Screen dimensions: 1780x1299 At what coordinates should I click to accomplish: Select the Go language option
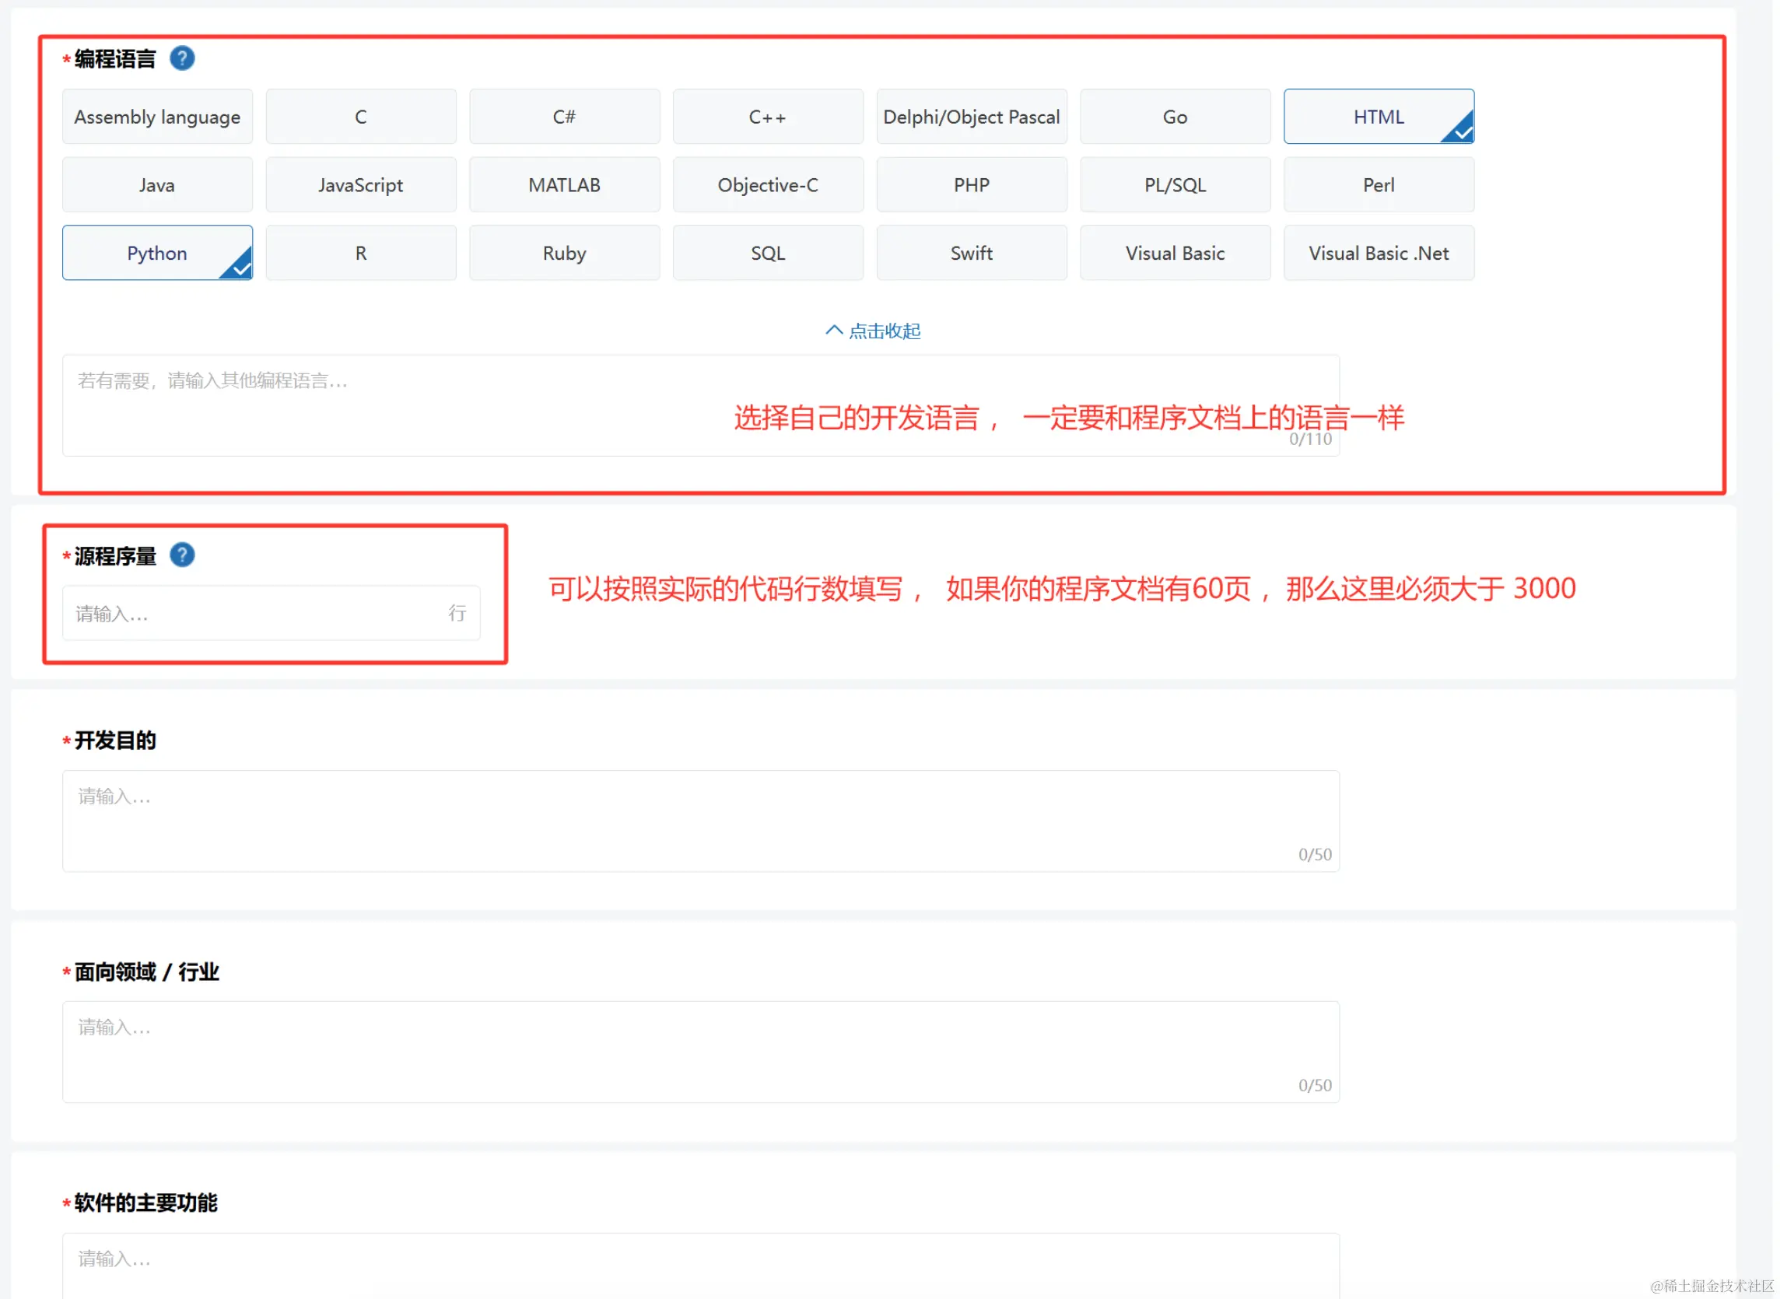coord(1175,117)
